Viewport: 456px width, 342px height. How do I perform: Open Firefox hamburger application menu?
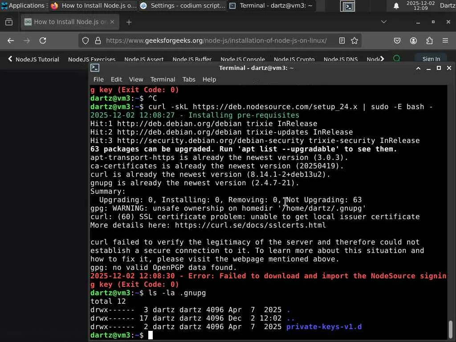click(445, 41)
